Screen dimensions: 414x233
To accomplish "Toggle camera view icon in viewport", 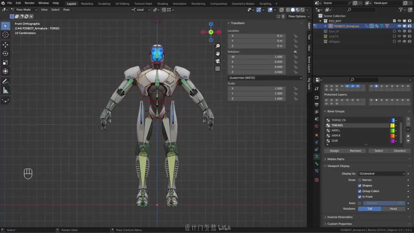I will coord(218,61).
